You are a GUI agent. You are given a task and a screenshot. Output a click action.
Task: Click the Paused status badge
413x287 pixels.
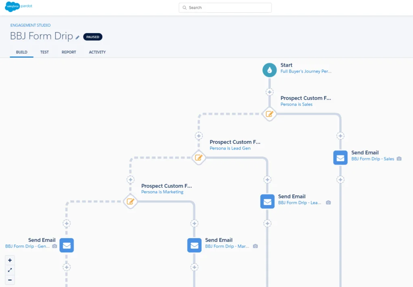point(93,37)
